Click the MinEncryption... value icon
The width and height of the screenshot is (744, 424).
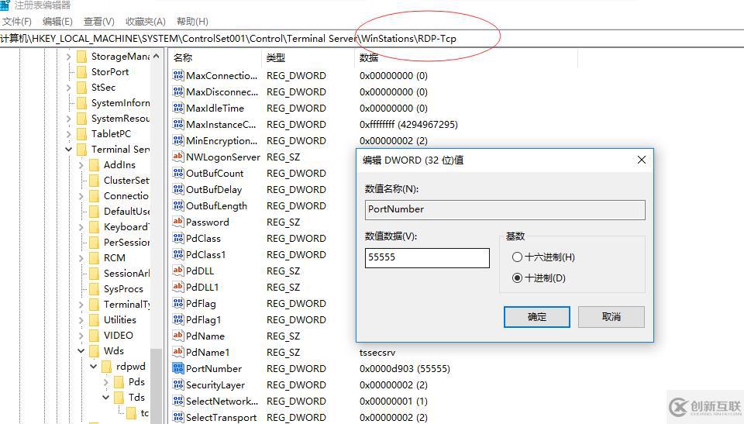178,140
